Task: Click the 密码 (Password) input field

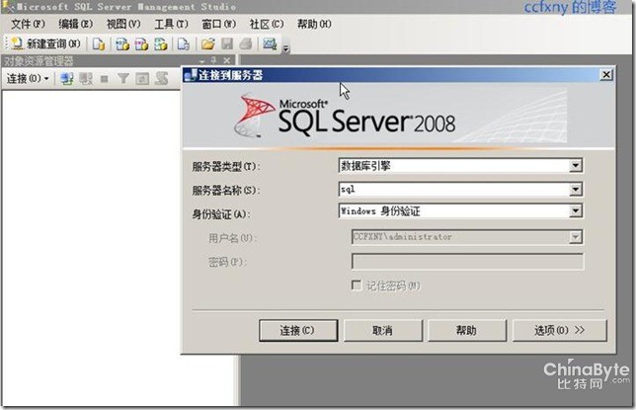Action: (x=467, y=262)
